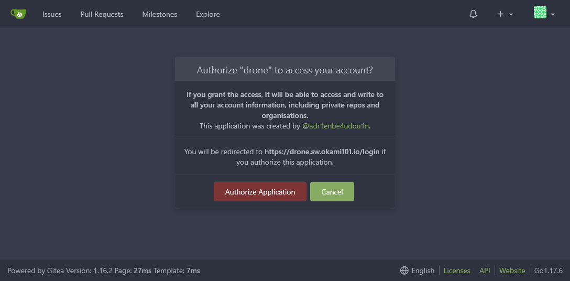Open the notifications bell
570x281 pixels.
[473, 14]
